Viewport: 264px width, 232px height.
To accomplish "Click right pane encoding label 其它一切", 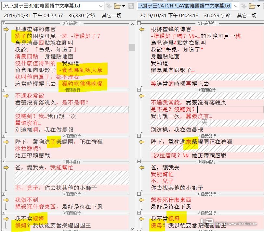I will tap(247, 16).
